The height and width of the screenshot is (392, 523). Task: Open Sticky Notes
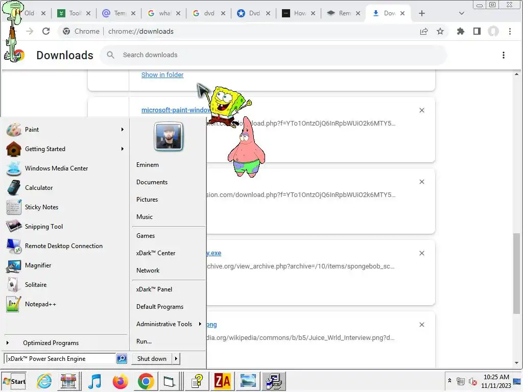[x=65, y=207]
